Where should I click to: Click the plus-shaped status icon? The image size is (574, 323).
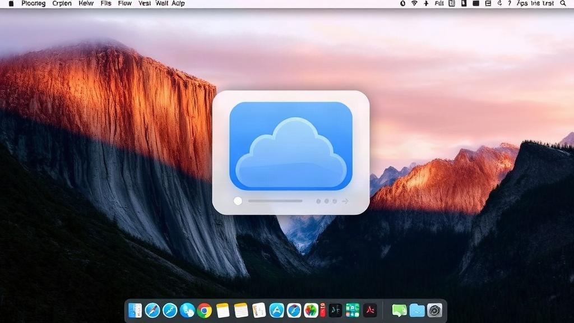(426, 3)
